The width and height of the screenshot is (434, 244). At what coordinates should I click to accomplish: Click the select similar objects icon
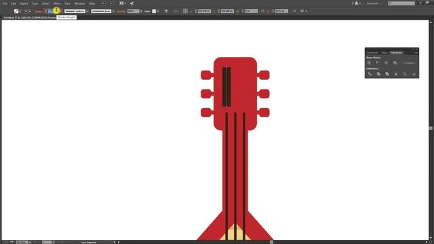click(x=302, y=11)
